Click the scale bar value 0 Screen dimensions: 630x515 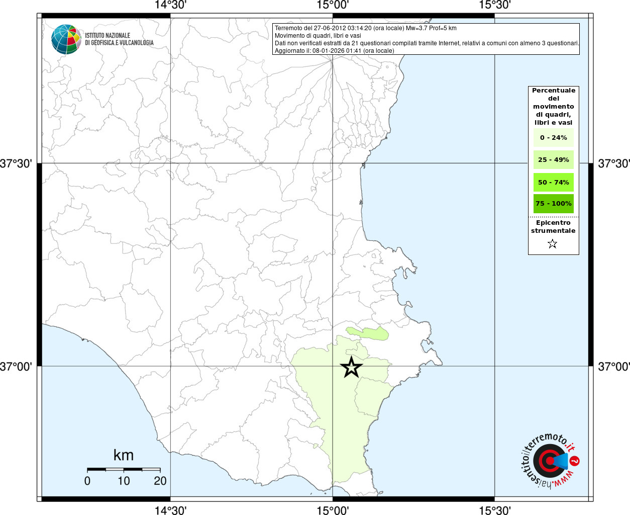pos(87,481)
